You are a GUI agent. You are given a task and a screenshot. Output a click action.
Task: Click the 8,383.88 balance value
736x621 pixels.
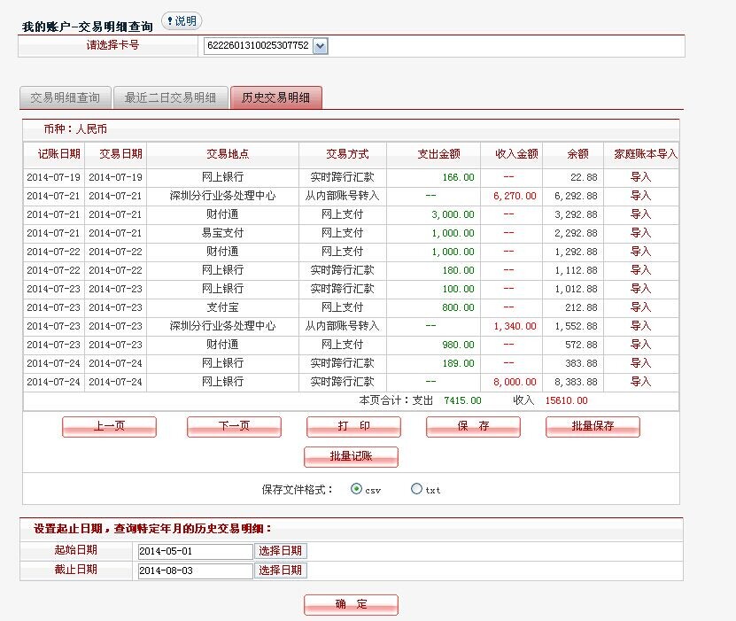[x=576, y=382]
